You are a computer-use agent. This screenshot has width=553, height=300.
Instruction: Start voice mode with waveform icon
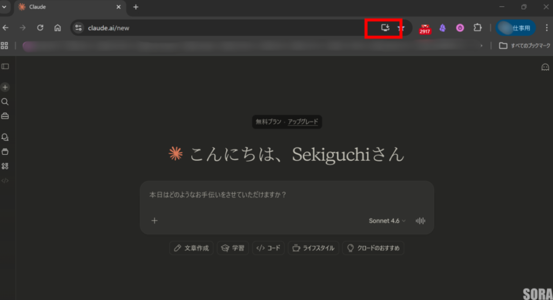[420, 221]
